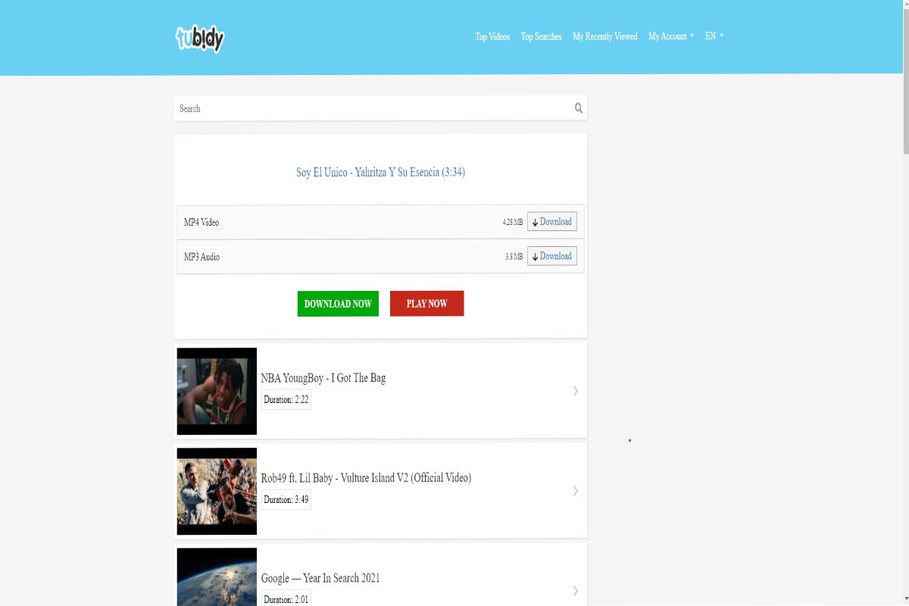The height and width of the screenshot is (606, 909).
Task: Click the 4.28 MB file size
Action: 512,223
